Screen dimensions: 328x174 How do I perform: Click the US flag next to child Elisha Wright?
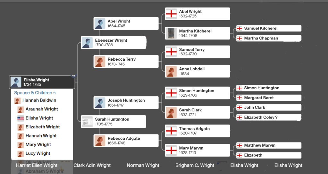pyautogui.click(x=21, y=118)
